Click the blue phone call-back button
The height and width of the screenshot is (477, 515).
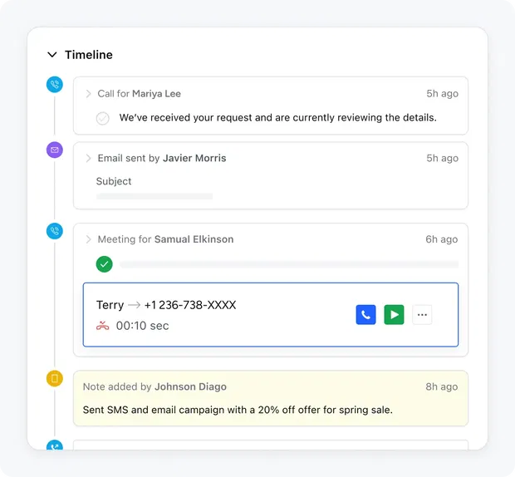[x=365, y=315]
